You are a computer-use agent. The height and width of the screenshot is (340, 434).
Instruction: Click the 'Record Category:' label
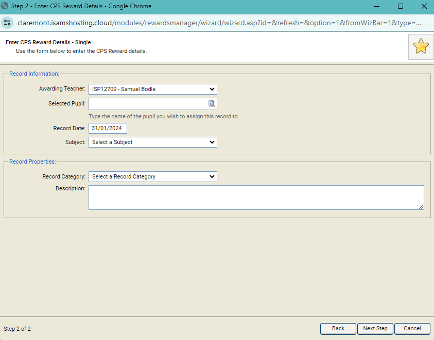[x=64, y=176]
